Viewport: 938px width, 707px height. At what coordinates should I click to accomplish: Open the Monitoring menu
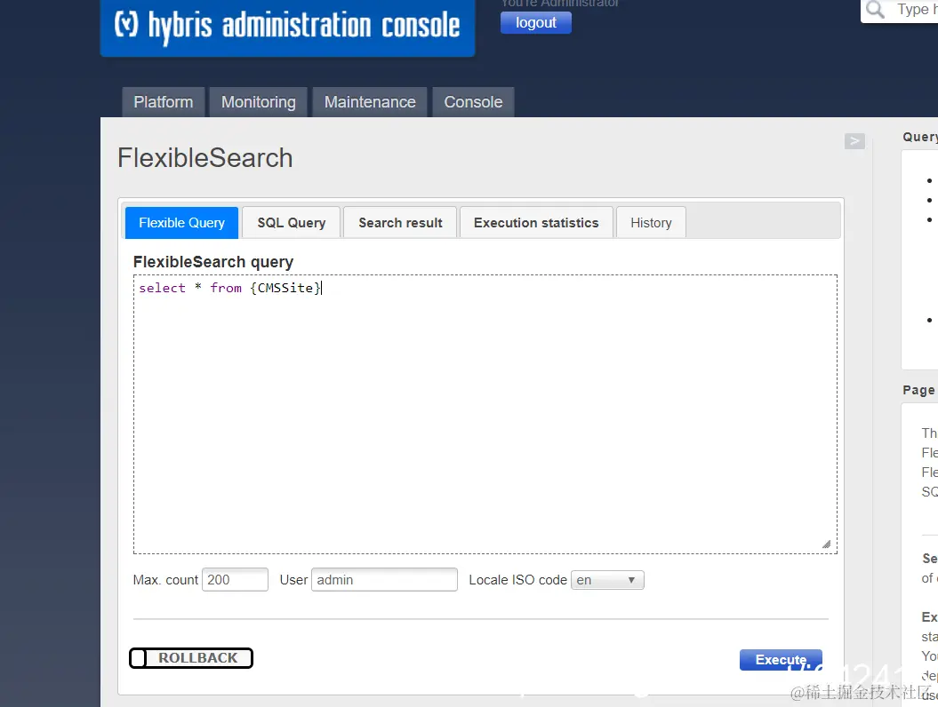(259, 102)
